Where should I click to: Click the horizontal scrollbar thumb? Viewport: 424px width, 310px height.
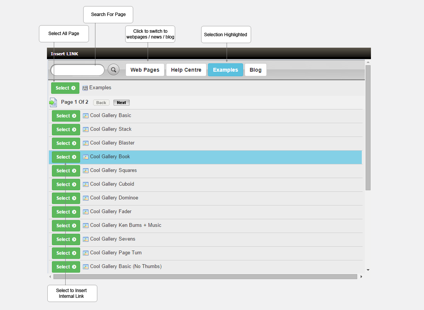[x=205, y=277]
